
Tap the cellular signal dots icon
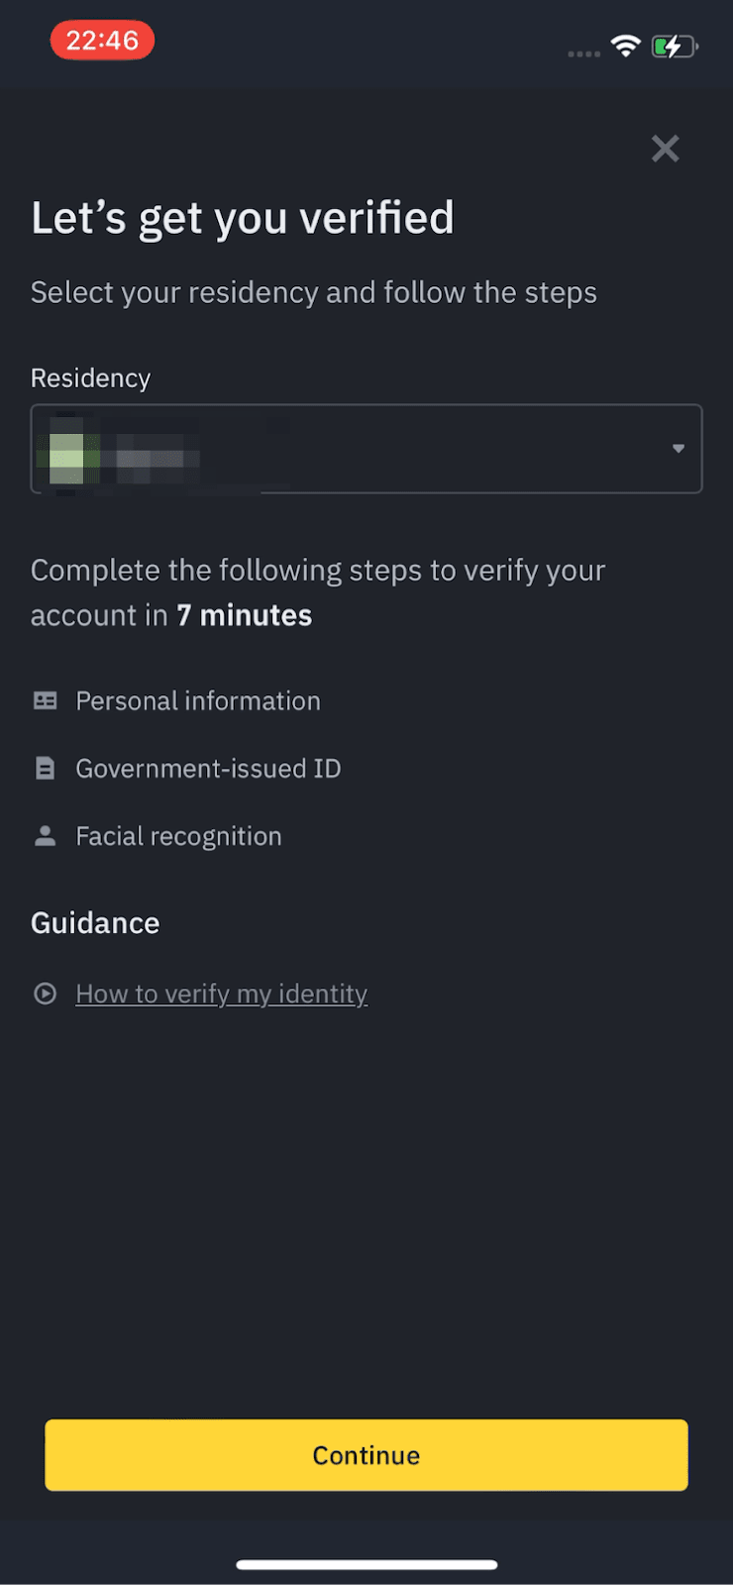click(583, 53)
